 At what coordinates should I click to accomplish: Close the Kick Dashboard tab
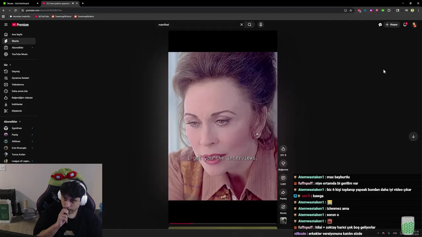coord(37,3)
